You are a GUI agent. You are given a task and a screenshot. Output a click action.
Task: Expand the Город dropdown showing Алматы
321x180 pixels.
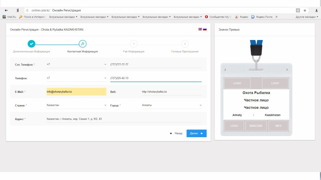coord(171,105)
